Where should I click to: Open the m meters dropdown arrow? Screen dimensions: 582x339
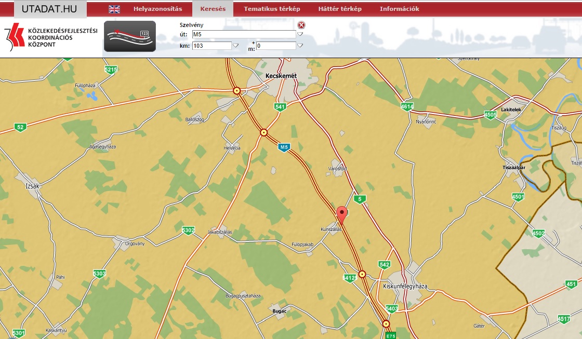300,46
